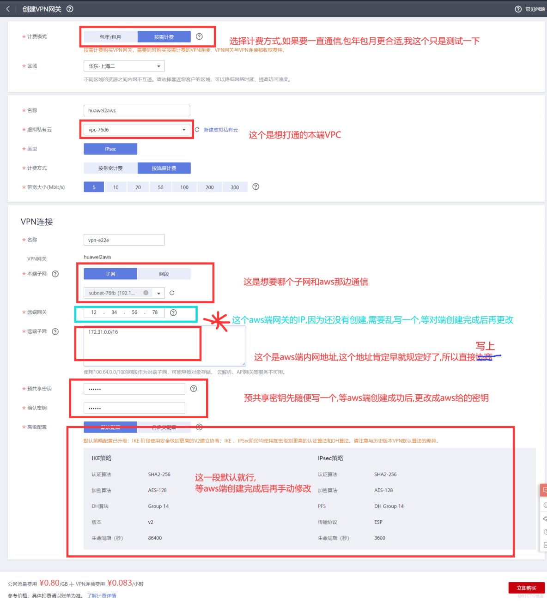Open 新建虚拟私有云 link

click(221, 130)
